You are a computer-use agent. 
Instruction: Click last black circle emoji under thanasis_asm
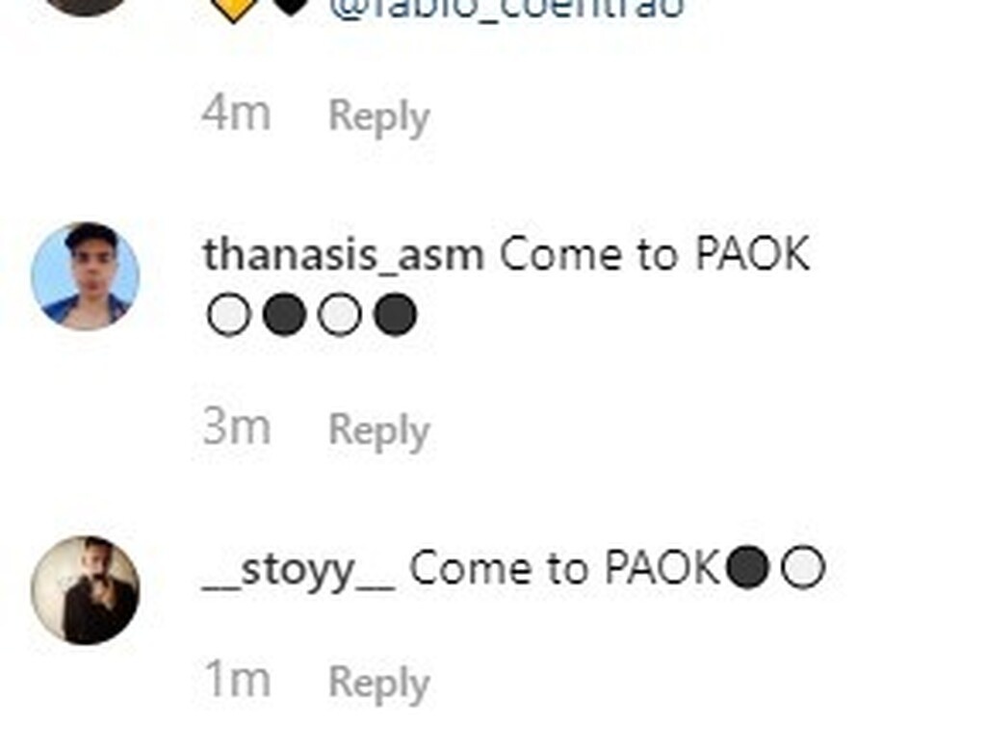395,315
